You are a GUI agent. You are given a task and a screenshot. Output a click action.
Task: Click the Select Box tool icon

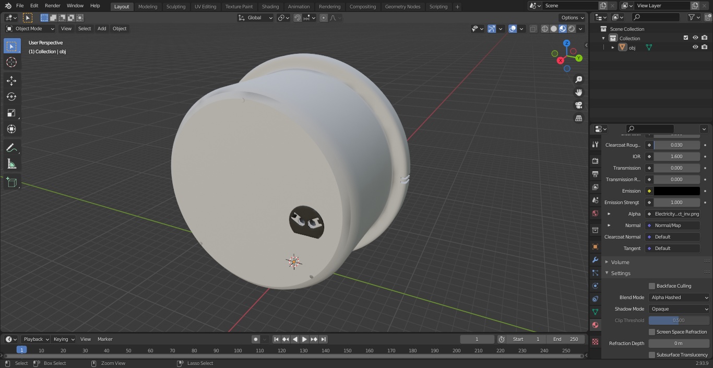(x=11, y=46)
